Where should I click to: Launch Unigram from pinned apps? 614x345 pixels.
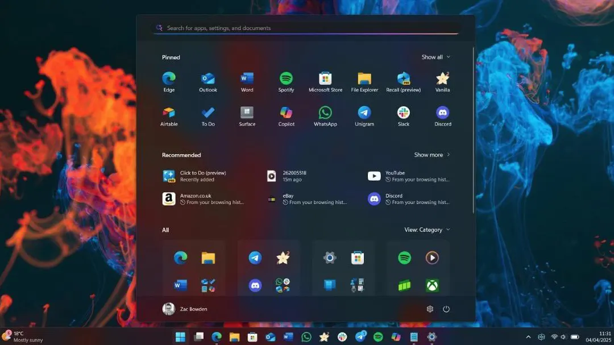[364, 116]
